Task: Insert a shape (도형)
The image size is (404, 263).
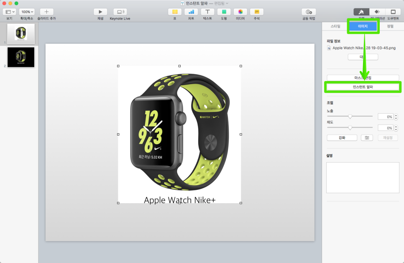Action: pyautogui.click(x=224, y=12)
